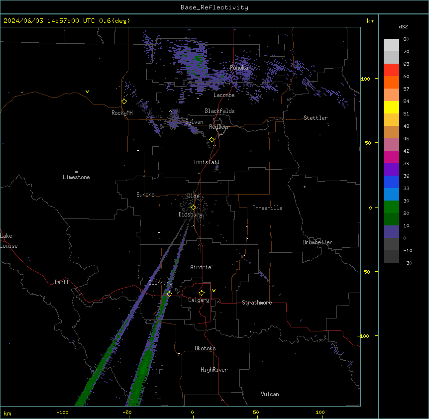Image resolution: width=429 pixels, height=419 pixels.
Task: Click the ThreeHills label
Action: 267,208
